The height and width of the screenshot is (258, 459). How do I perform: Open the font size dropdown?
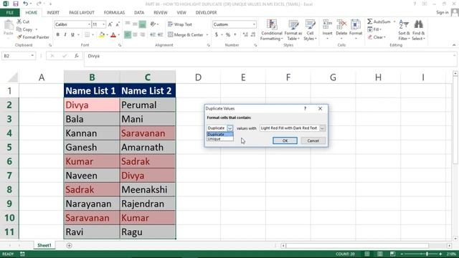[x=103, y=24]
